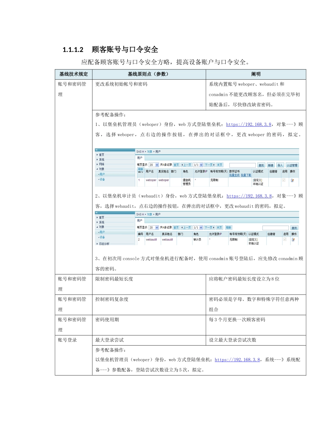Focus the search field in the weboper screenshot

pos(243,165)
